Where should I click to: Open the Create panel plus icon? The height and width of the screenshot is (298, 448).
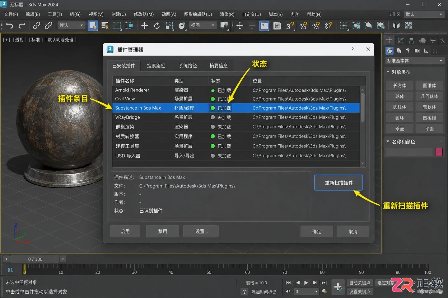pos(389,40)
